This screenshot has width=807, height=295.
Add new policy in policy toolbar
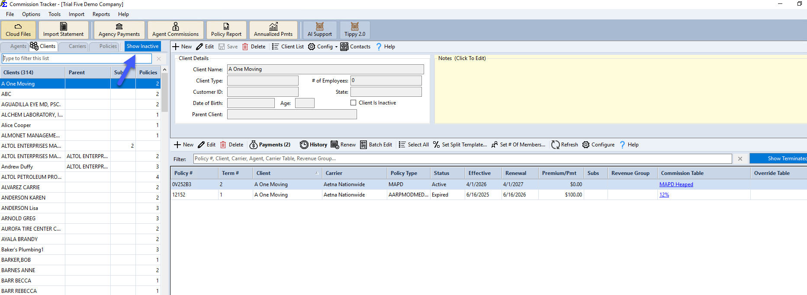coord(183,145)
